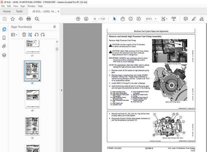Image resolution: width=207 pixels, height=152 pixels.
Task: Select page 47 thumbnail
Action: [x=32, y=46]
